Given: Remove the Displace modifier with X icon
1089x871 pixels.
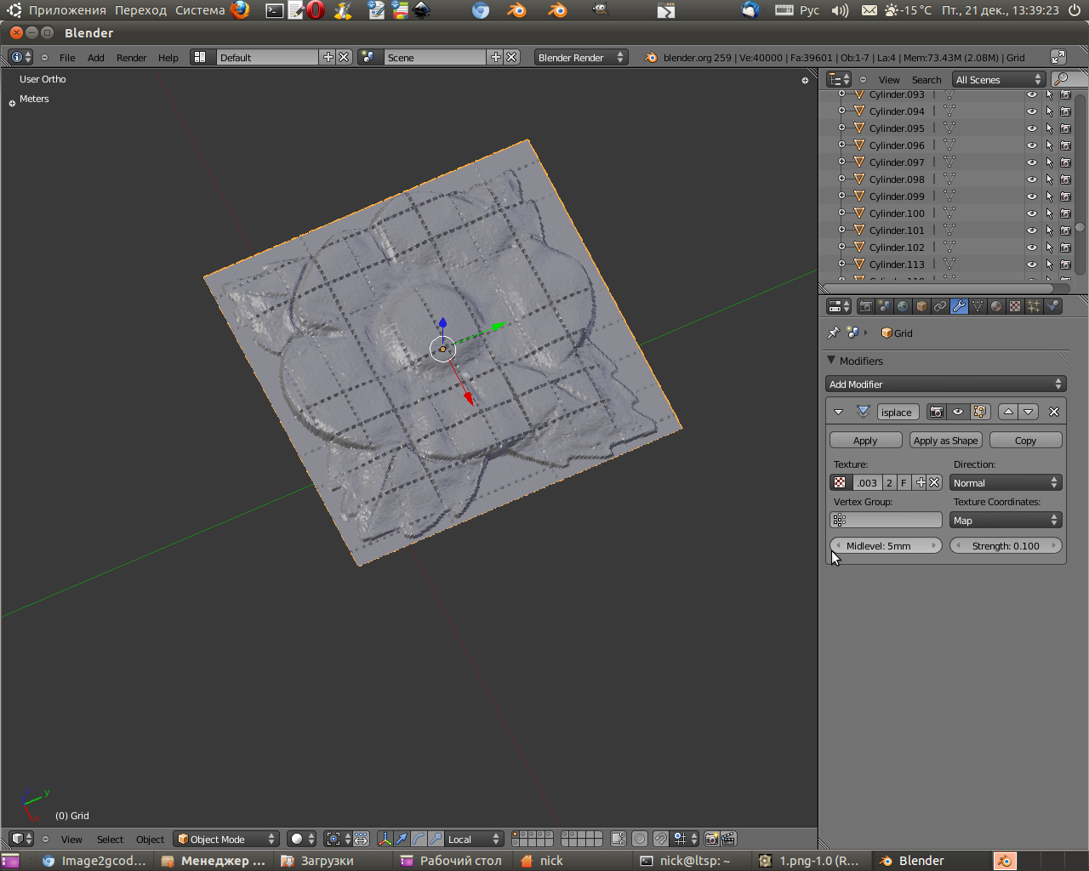Looking at the screenshot, I should point(1054,412).
